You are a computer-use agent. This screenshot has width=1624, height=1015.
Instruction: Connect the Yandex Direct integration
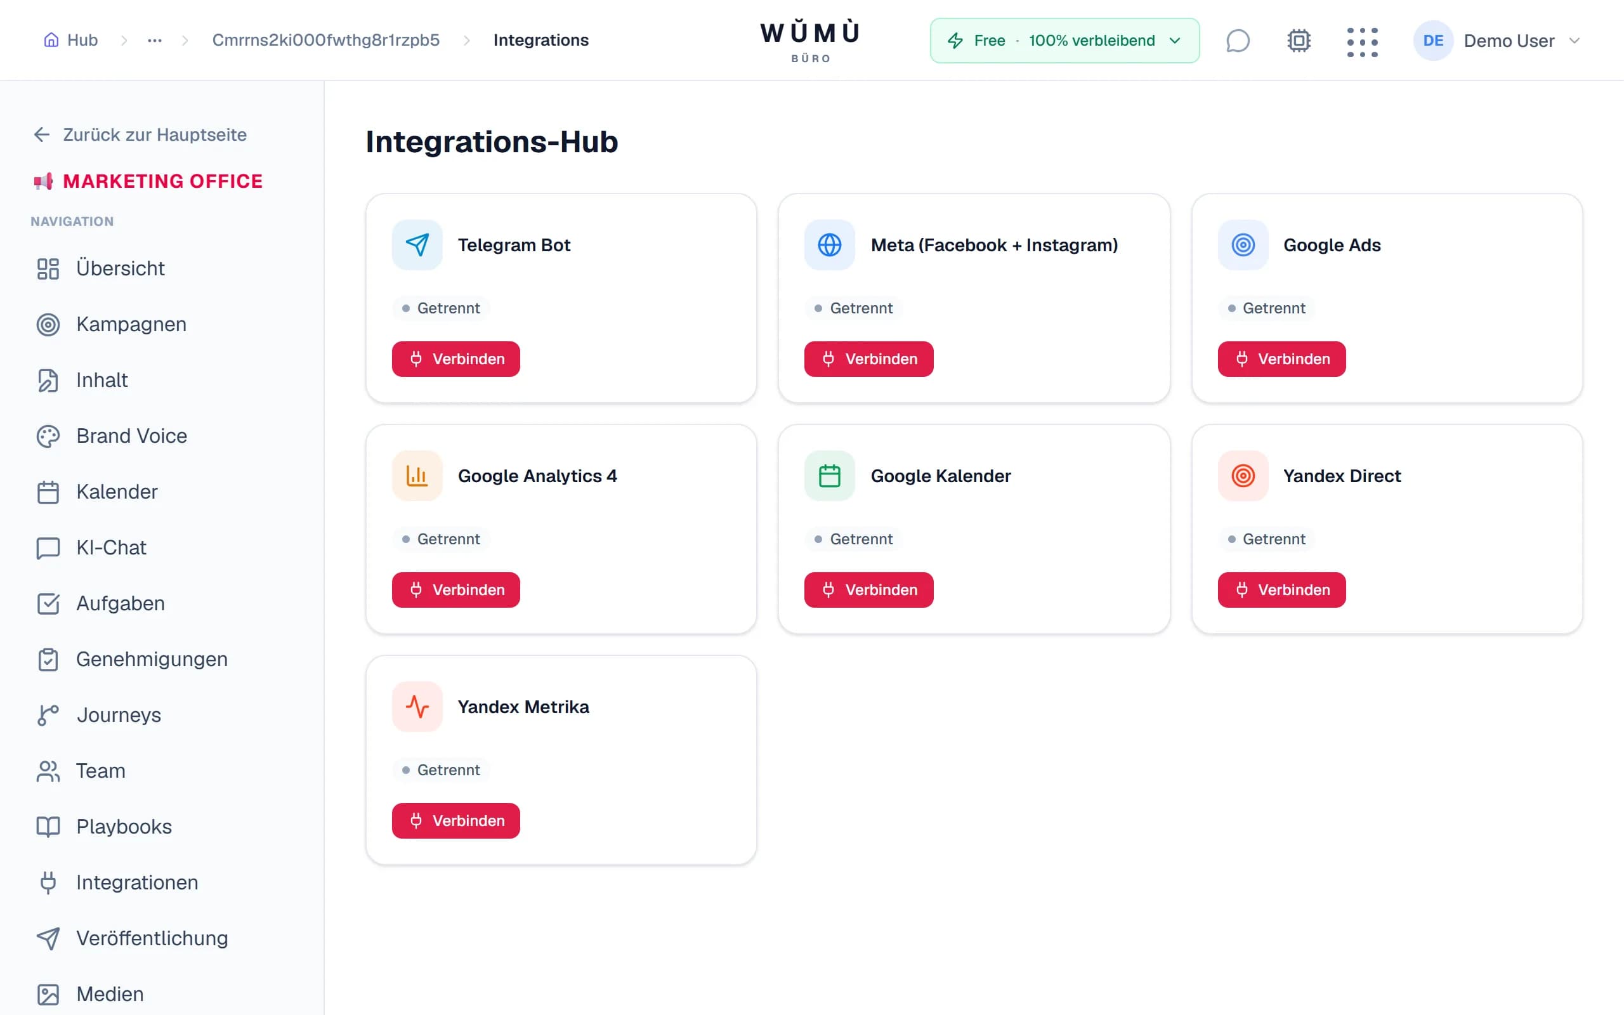click(1281, 590)
